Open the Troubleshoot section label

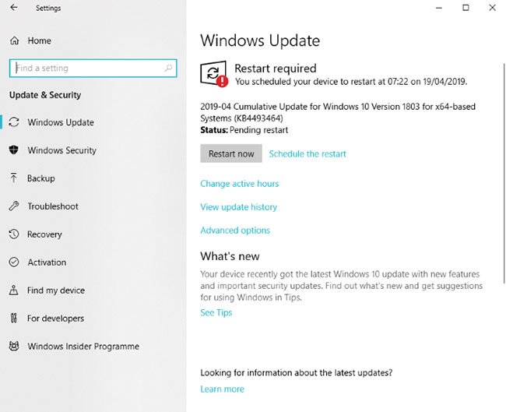tap(53, 206)
